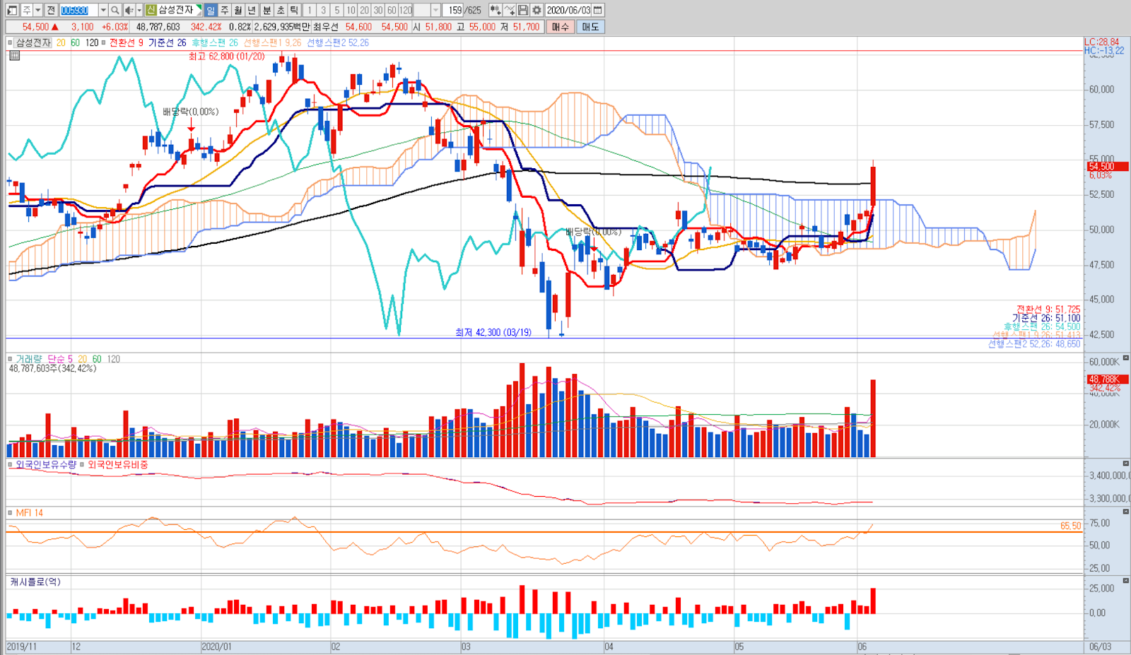Focus the stock code field 005930
Image resolution: width=1131 pixels, height=655 pixels.
click(x=78, y=10)
